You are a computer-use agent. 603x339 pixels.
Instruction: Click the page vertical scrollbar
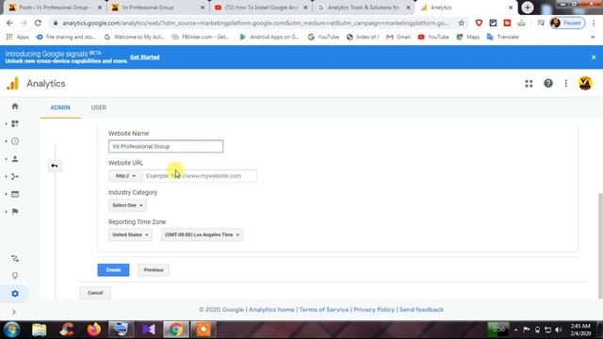click(600, 246)
